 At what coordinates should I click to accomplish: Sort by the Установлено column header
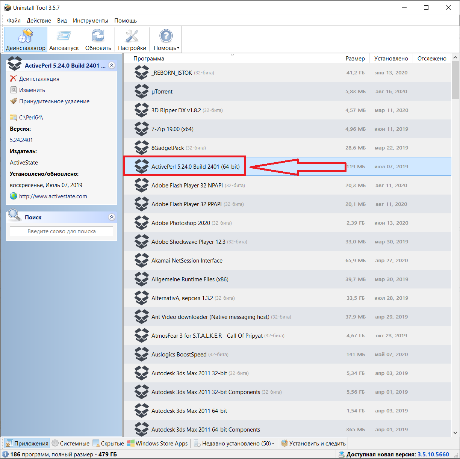[391, 59]
